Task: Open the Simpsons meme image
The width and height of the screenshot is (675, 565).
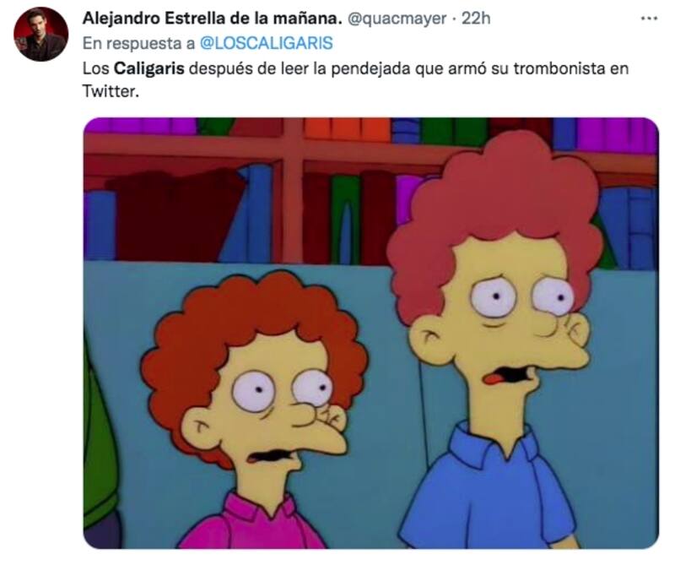Action: coord(370,333)
